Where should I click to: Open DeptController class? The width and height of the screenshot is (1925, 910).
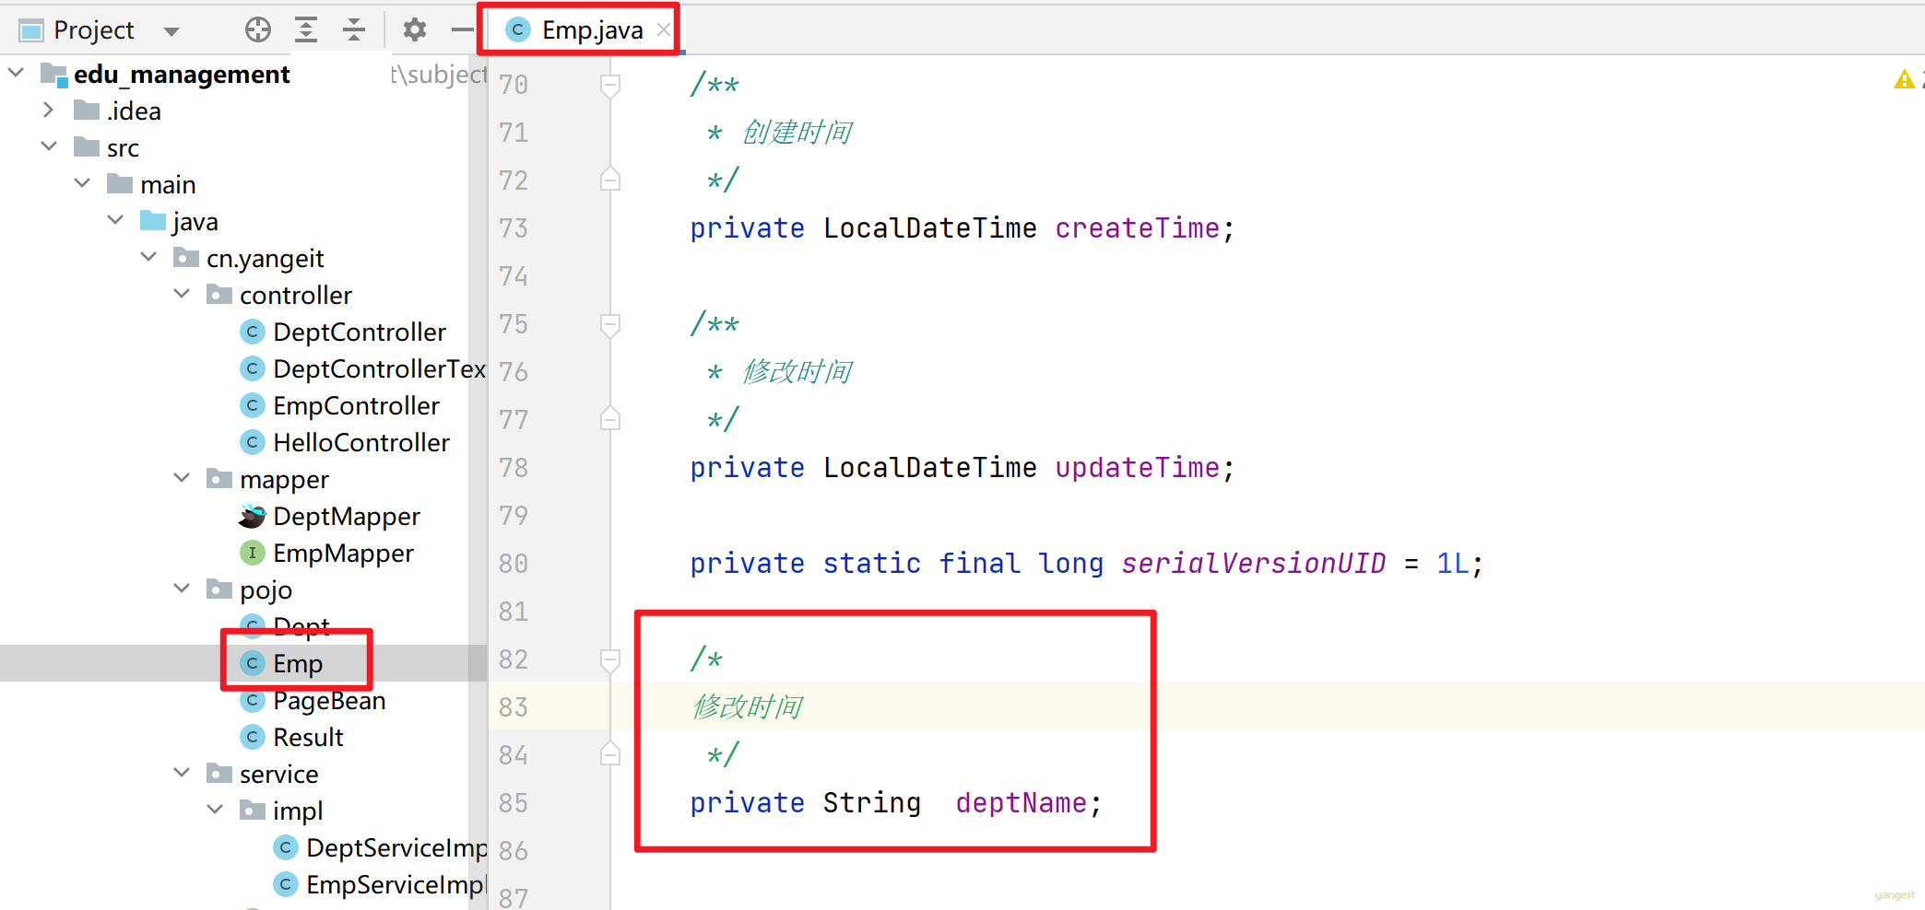coord(359,332)
